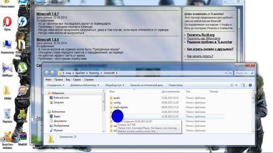This screenshot has height=153, width=273.
Task: Open Добавить в библиотеку dropdown
Action: [x=84, y=85]
